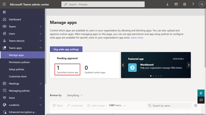206x115 pixels.
Task: Open the 0 Updated custom apps tile
Action: pyautogui.click(x=95, y=69)
